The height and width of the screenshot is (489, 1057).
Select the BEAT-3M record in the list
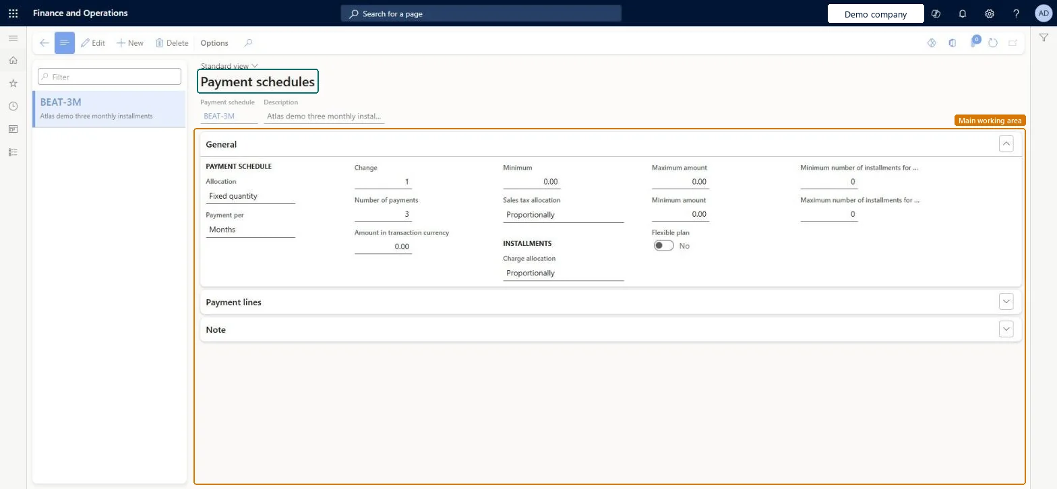(x=109, y=109)
